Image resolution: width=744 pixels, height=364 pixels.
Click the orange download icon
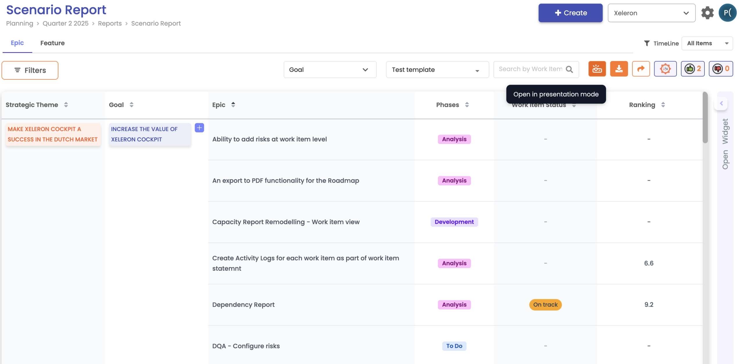(x=619, y=69)
